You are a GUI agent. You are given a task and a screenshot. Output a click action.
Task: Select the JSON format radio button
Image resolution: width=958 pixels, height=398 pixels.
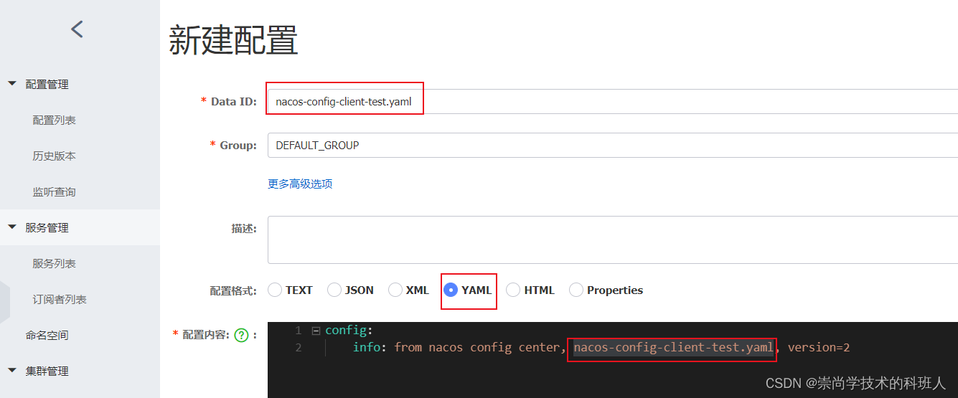(334, 290)
